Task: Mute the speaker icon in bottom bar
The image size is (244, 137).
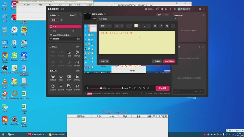Action: (109, 88)
